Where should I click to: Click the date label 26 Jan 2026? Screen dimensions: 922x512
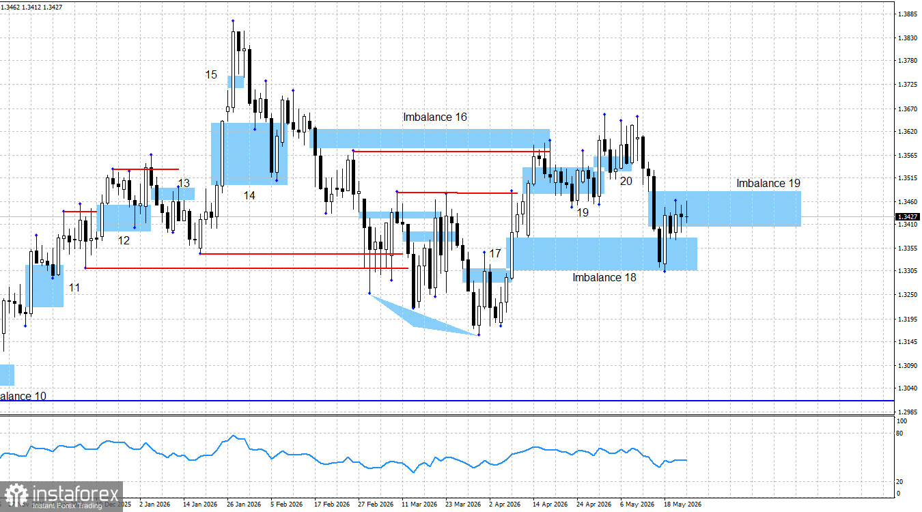point(242,504)
